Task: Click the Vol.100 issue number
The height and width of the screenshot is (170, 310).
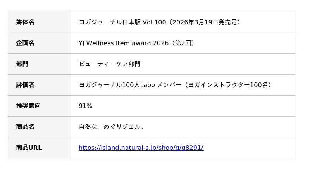Action: 154,22
